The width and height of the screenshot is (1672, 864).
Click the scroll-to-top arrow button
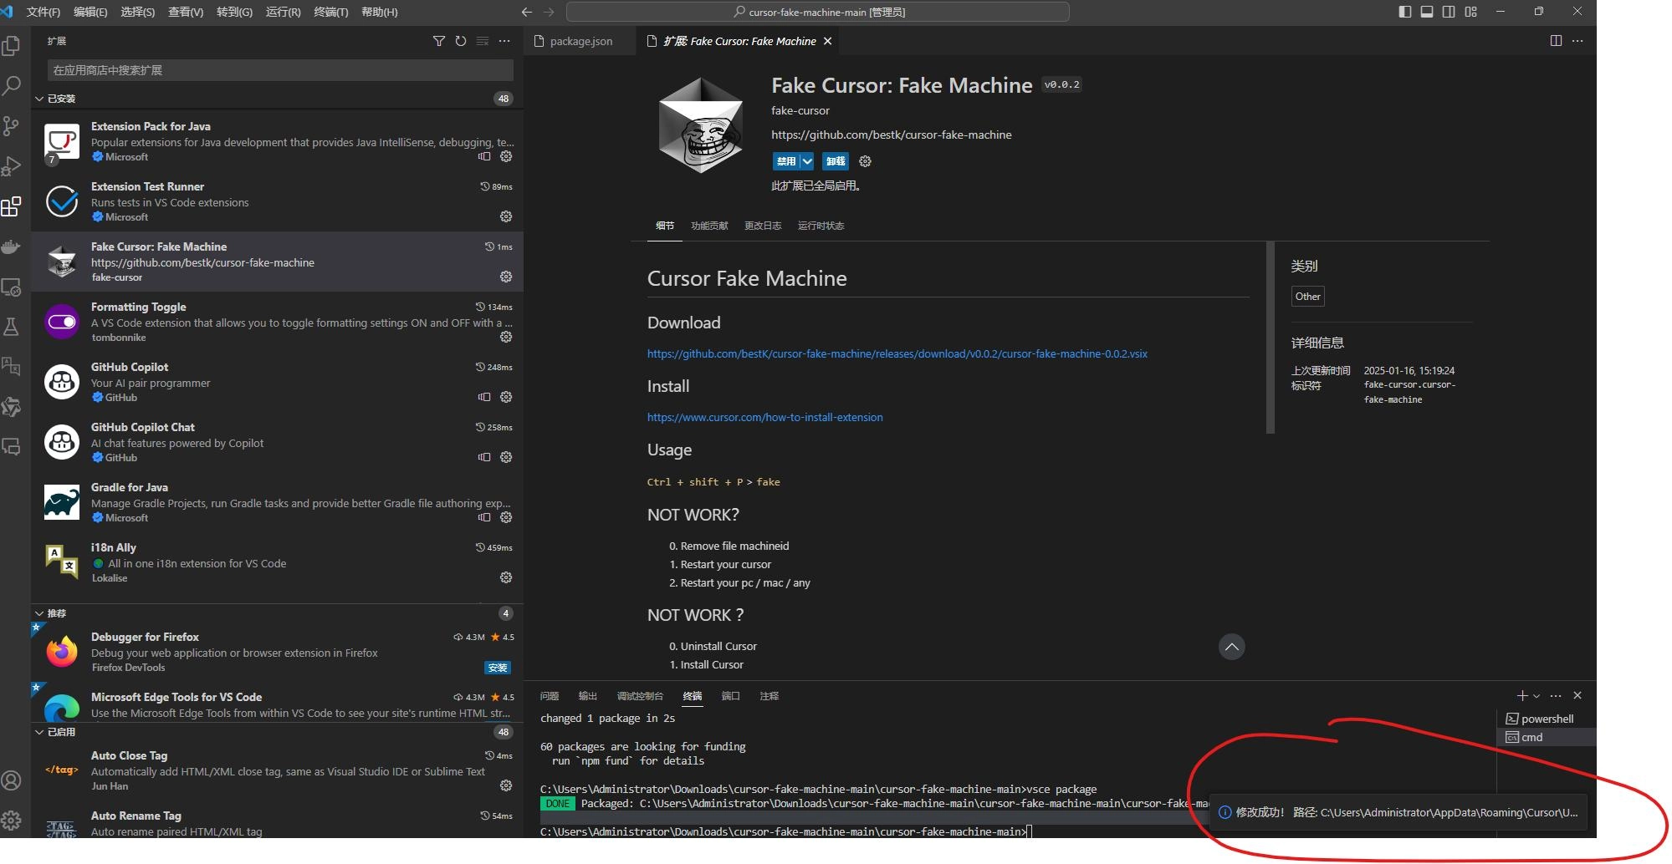[x=1231, y=647]
